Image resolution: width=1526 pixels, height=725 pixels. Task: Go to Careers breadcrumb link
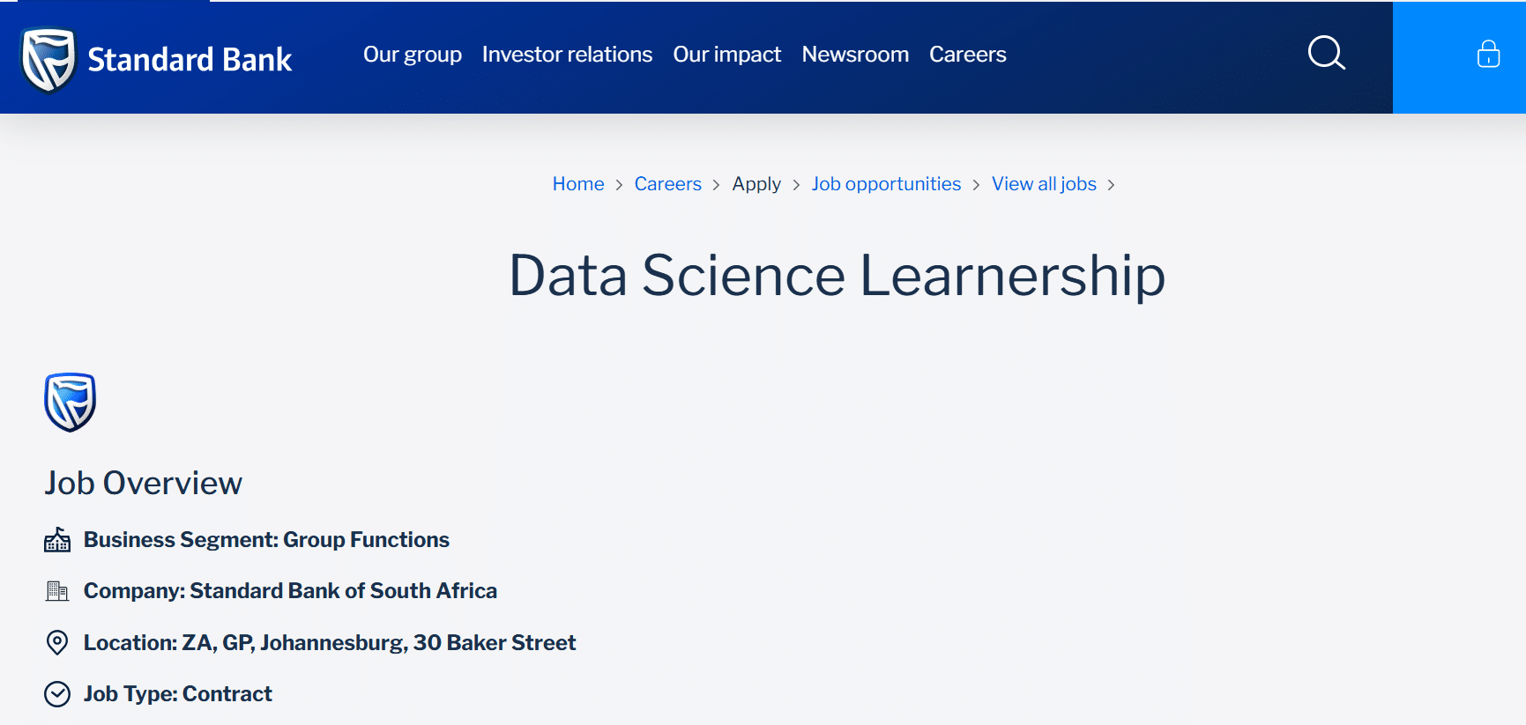(668, 184)
